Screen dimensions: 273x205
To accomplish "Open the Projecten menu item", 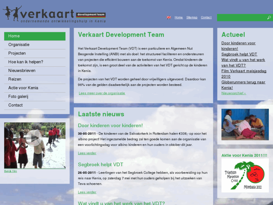I will 35,53.
